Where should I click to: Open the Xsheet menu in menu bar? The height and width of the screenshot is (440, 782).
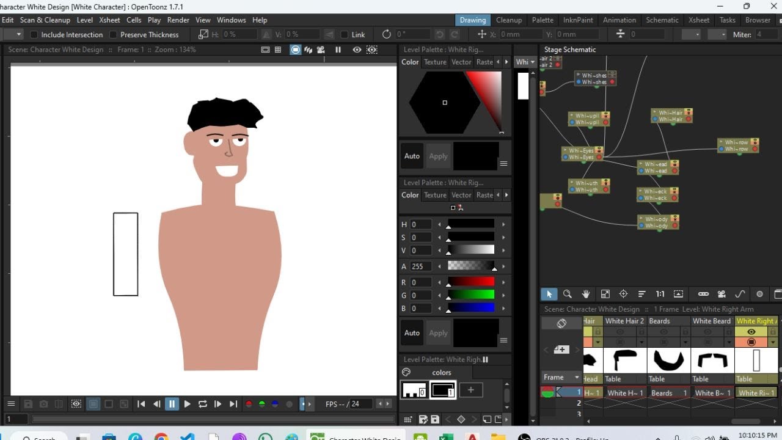click(x=109, y=20)
